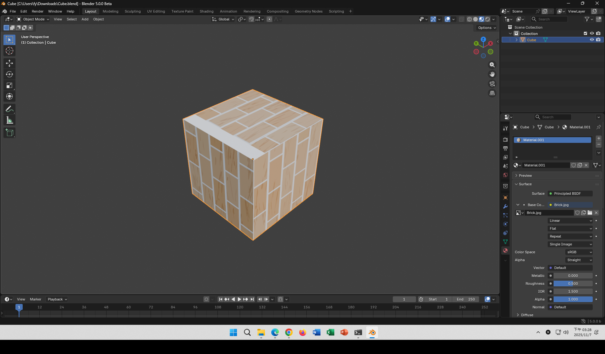Screen dimensions: 605x354
Task: Hide Cube in viewport via eye icon
Action: click(592, 40)
